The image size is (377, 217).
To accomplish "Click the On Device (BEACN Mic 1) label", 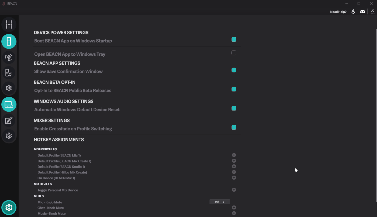I will 56,178.
